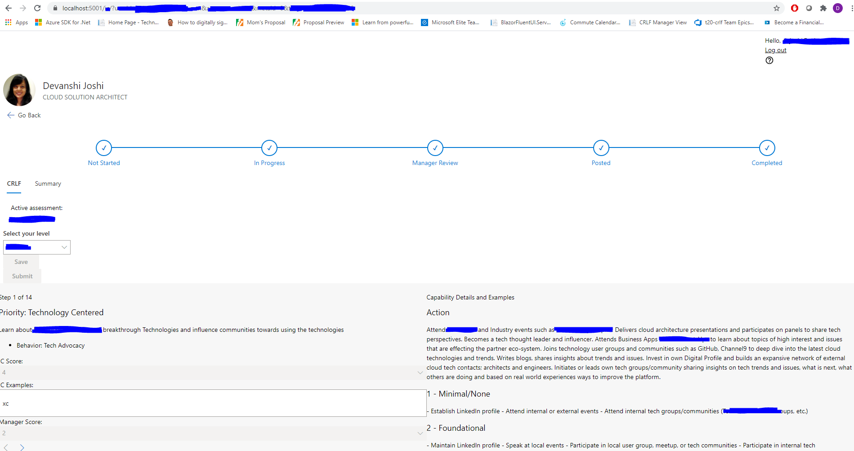
Task: Click the Completed checkmark circle
Action: (767, 147)
